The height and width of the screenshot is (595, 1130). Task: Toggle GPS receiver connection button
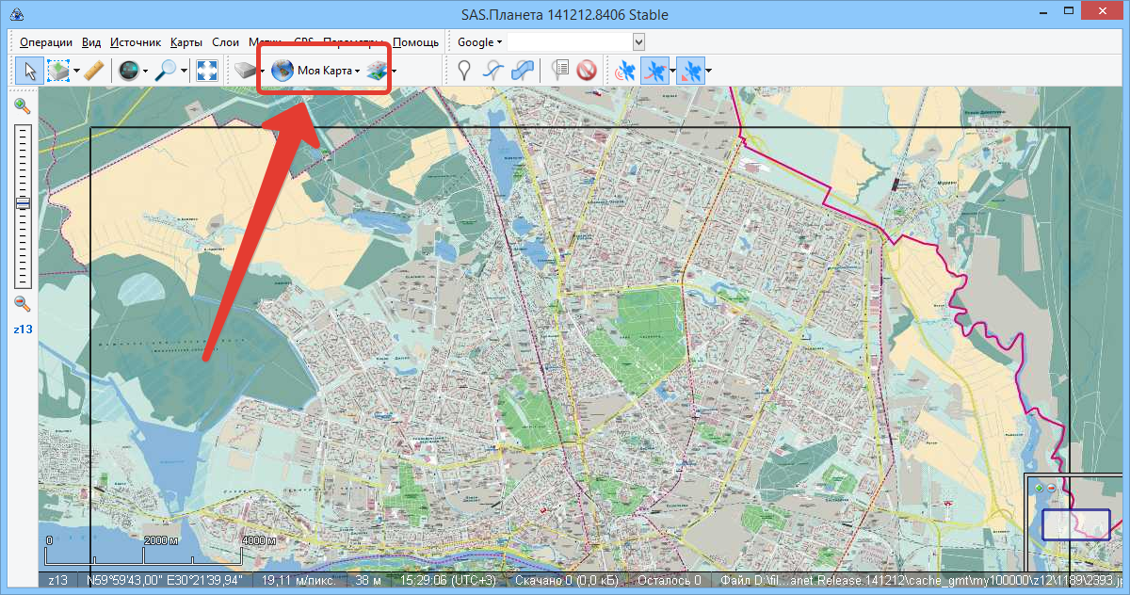click(624, 71)
